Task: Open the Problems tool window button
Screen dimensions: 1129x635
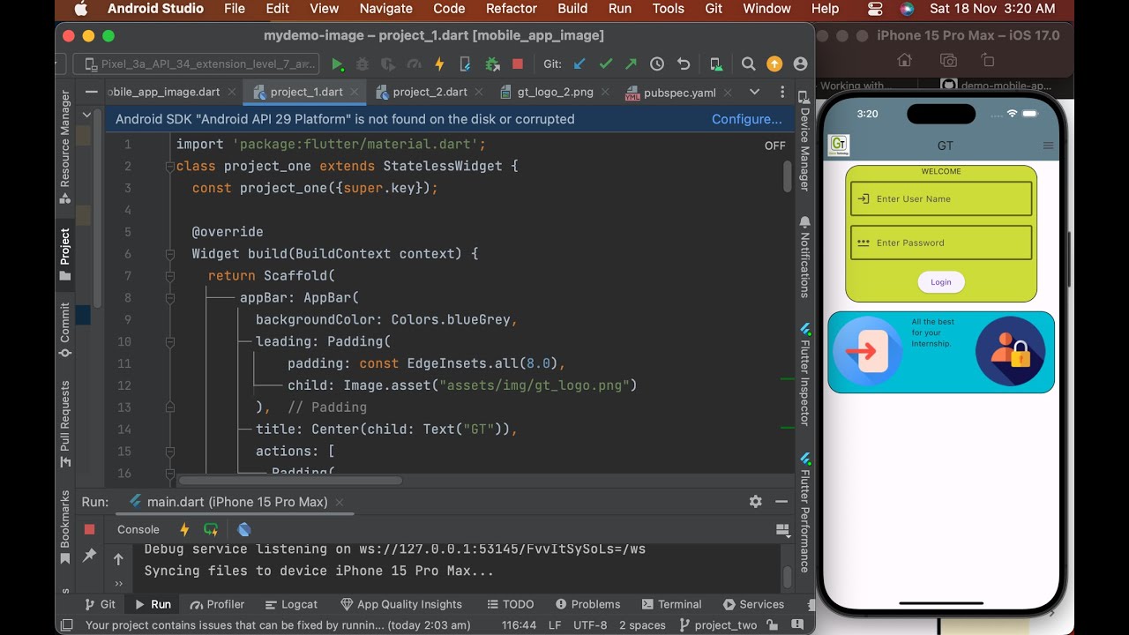Action: [588, 604]
